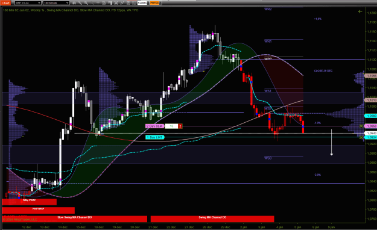
Task: Click the Mnt VWAP red indicator bar
Action: 38,210
